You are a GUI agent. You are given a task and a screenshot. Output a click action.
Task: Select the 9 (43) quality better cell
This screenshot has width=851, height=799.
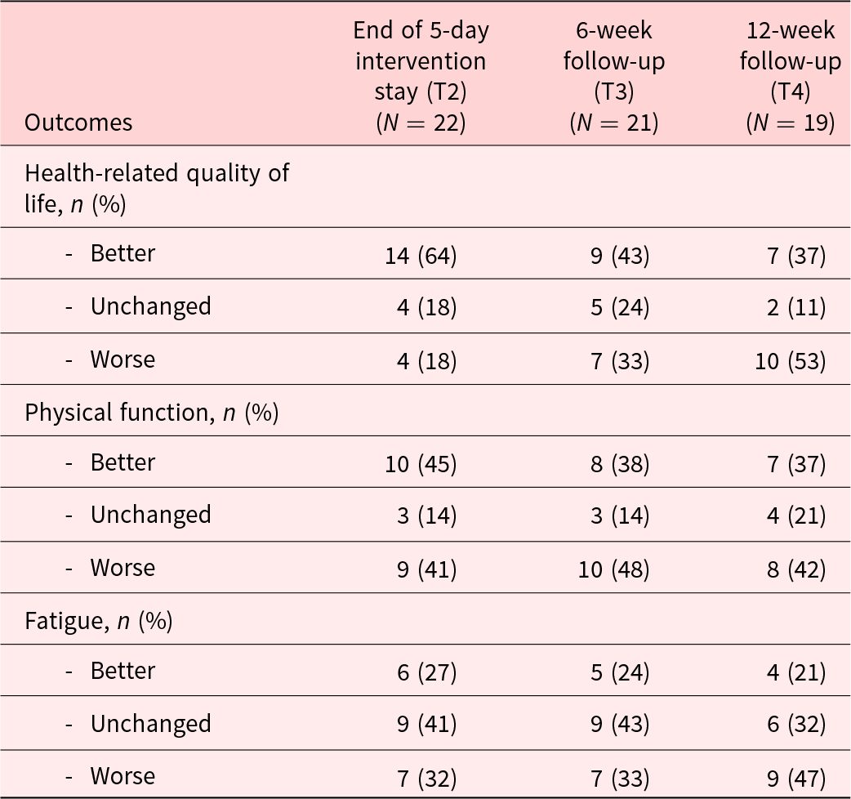(620, 256)
